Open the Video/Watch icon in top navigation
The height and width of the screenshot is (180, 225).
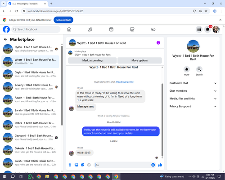click(x=111, y=29)
